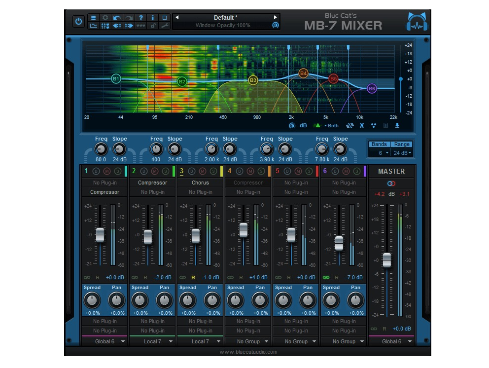Open band 2 Compressor plug-in slot
This screenshot has width=489, height=368.
[x=152, y=183]
